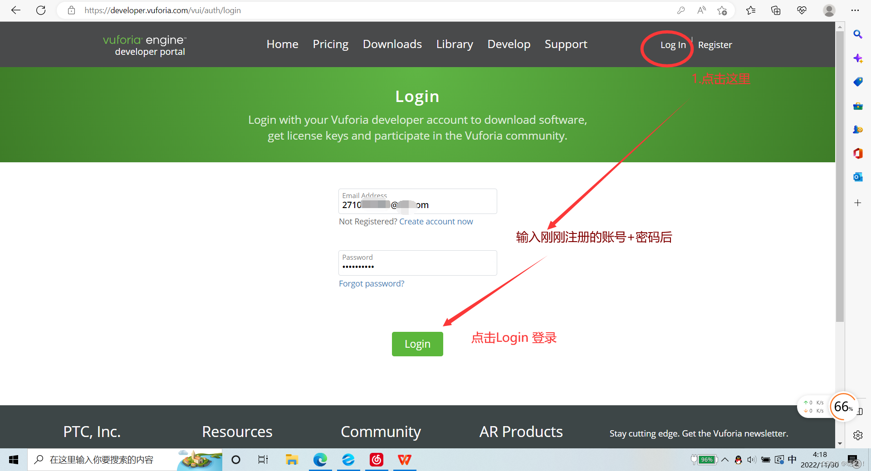871x471 pixels.
Task: Open Edge settings and more menu
Action: (855, 10)
